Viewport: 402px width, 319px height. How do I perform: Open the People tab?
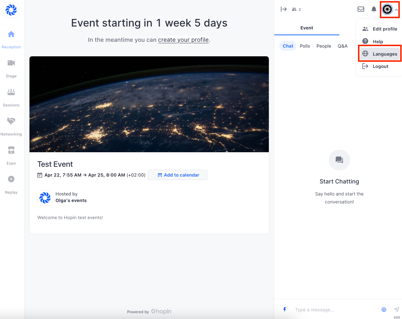coord(323,46)
